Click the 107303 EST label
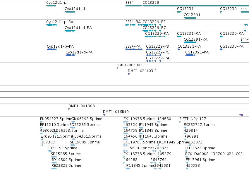249x170 pixels. (x=48, y=143)
